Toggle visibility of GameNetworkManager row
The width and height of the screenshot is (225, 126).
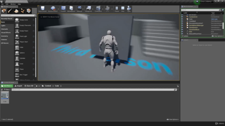(182, 26)
